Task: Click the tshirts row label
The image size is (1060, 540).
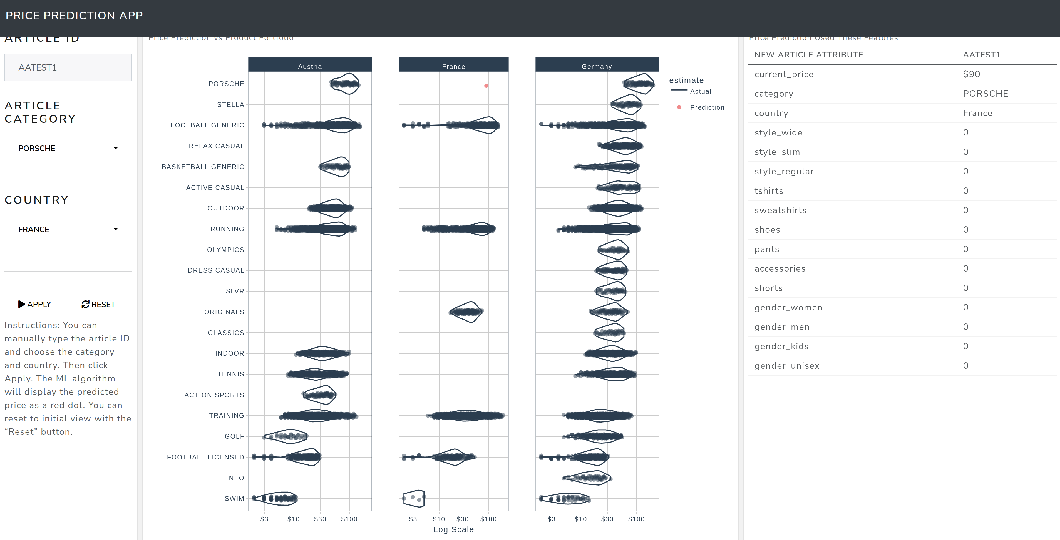Action: pos(769,191)
